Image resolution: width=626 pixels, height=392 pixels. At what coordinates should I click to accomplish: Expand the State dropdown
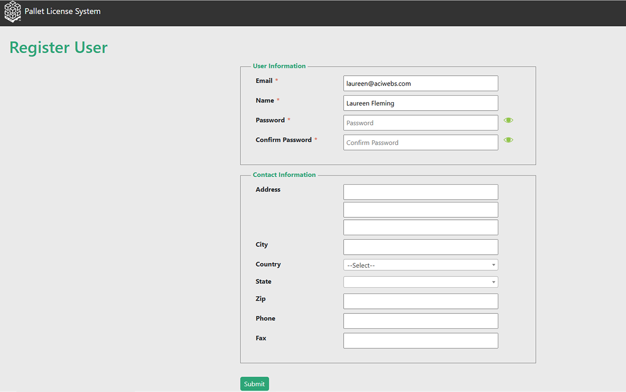pos(420,281)
